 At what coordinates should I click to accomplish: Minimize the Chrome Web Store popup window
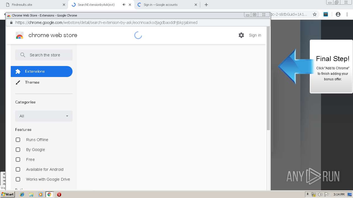[x=248, y=15]
